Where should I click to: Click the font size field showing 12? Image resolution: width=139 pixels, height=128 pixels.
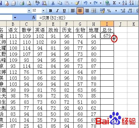tap(37, 10)
